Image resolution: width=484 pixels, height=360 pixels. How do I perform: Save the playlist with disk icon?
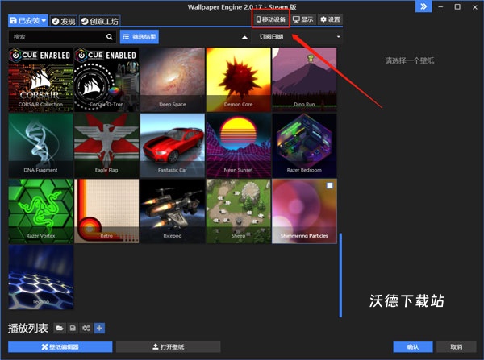[73, 329]
